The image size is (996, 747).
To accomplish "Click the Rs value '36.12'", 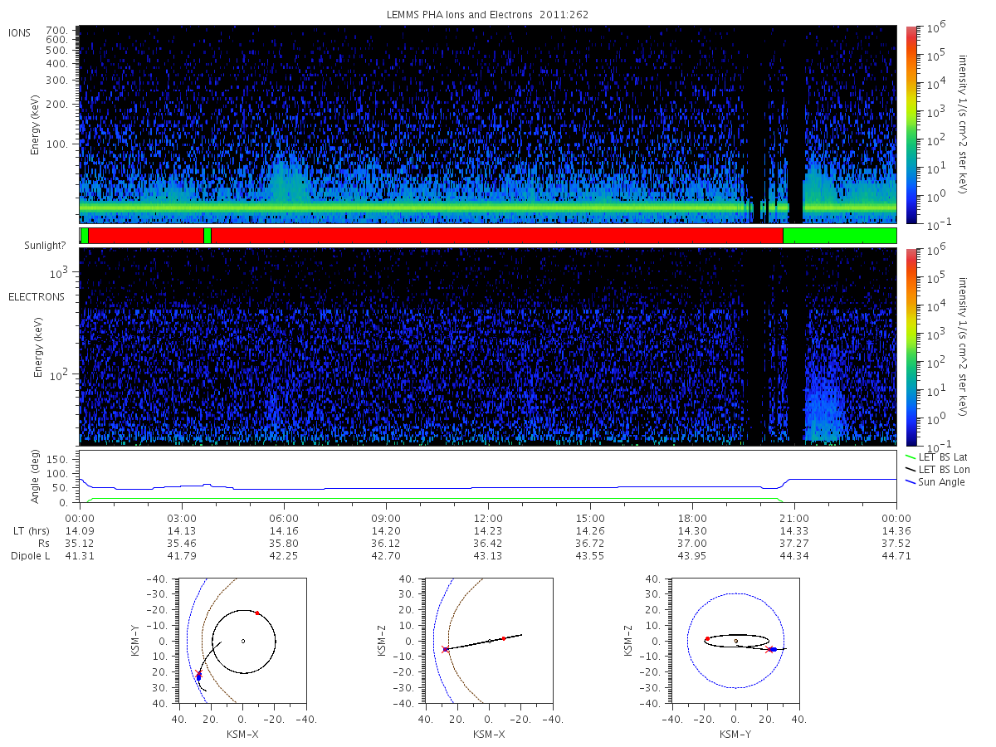I will [x=386, y=544].
